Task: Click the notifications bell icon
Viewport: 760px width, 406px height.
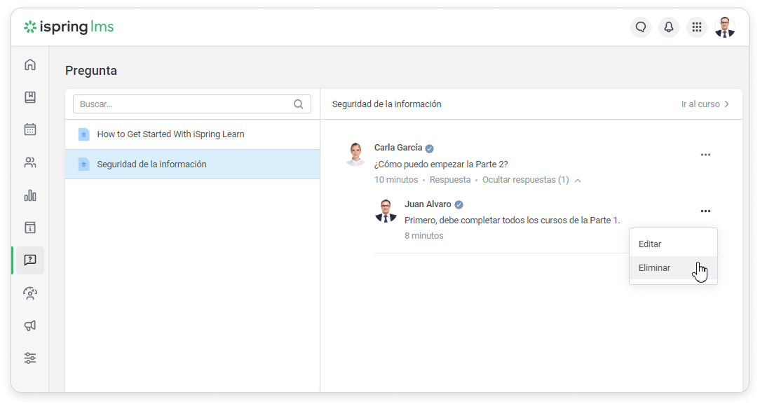Action: click(668, 27)
